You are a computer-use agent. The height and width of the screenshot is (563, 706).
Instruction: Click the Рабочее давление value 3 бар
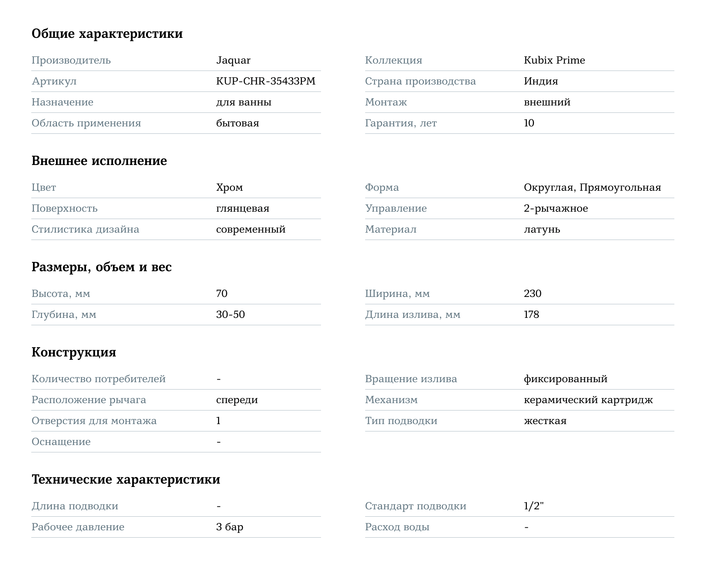(x=230, y=527)
